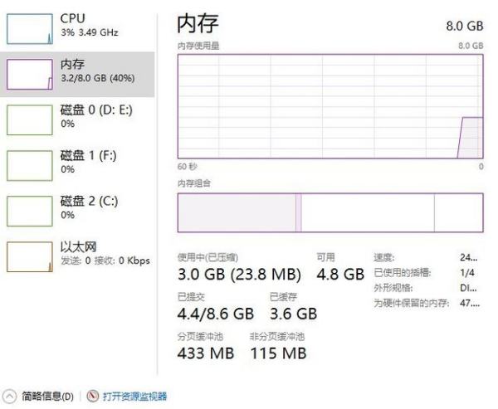Click the 内存 memory mini graph thumbnail
Viewport: 498px width, 409px height.
tap(29, 75)
